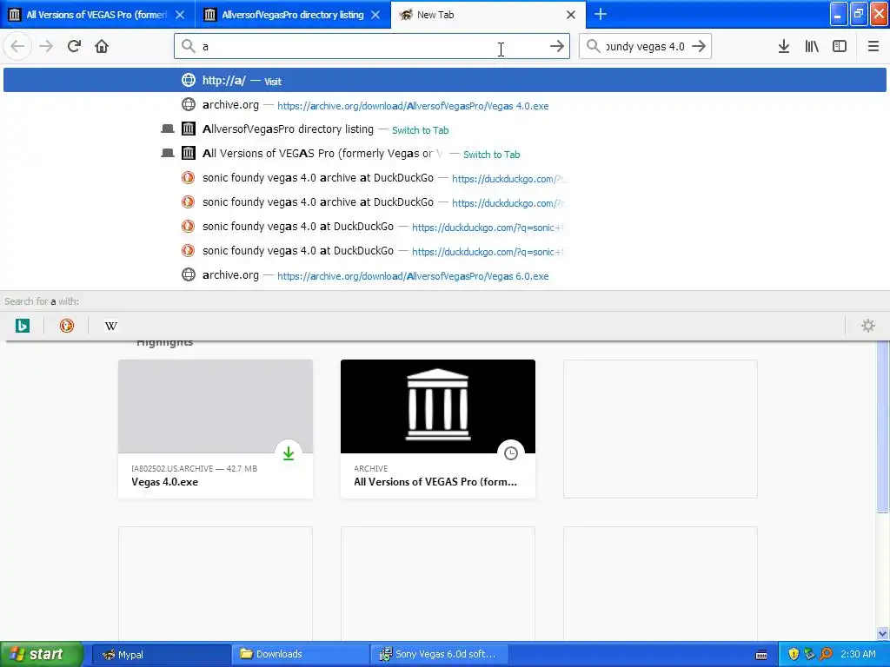Switch to AllversofVegasPro directory listing tab
890x667 pixels.
(x=293, y=15)
